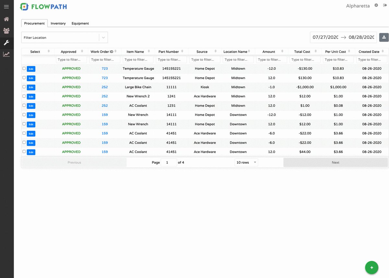This screenshot has height=278, width=389.
Task: Click the FlowPath logo
Action: pyautogui.click(x=43, y=6)
